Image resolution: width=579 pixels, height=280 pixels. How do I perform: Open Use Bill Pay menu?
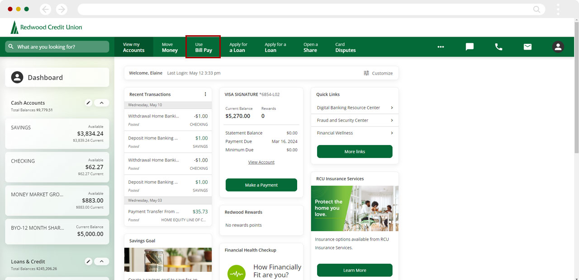tap(203, 47)
